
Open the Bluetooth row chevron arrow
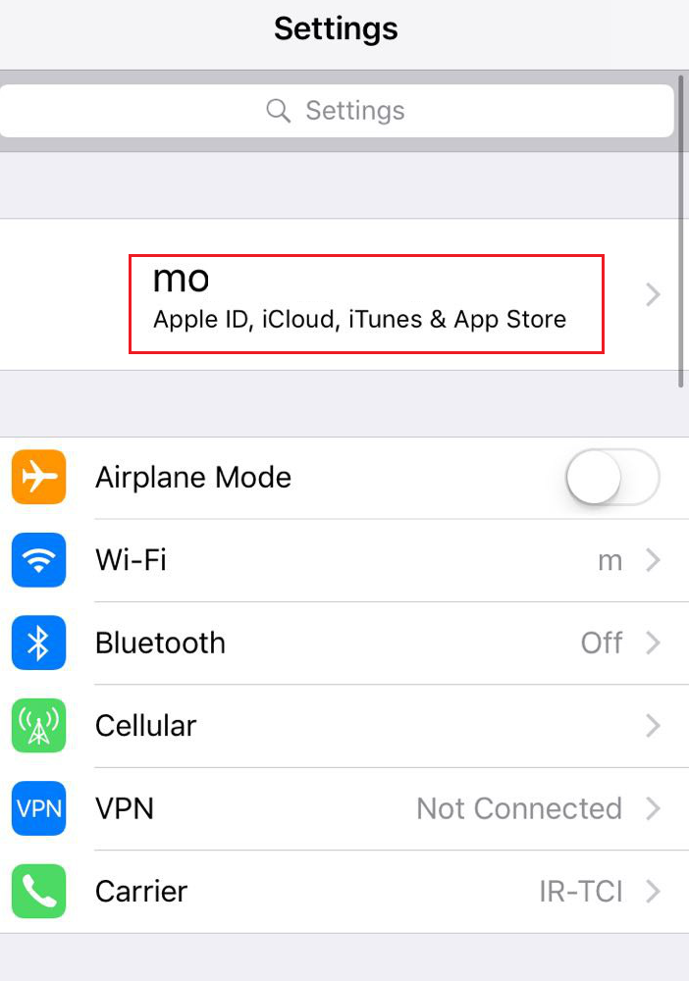(653, 643)
